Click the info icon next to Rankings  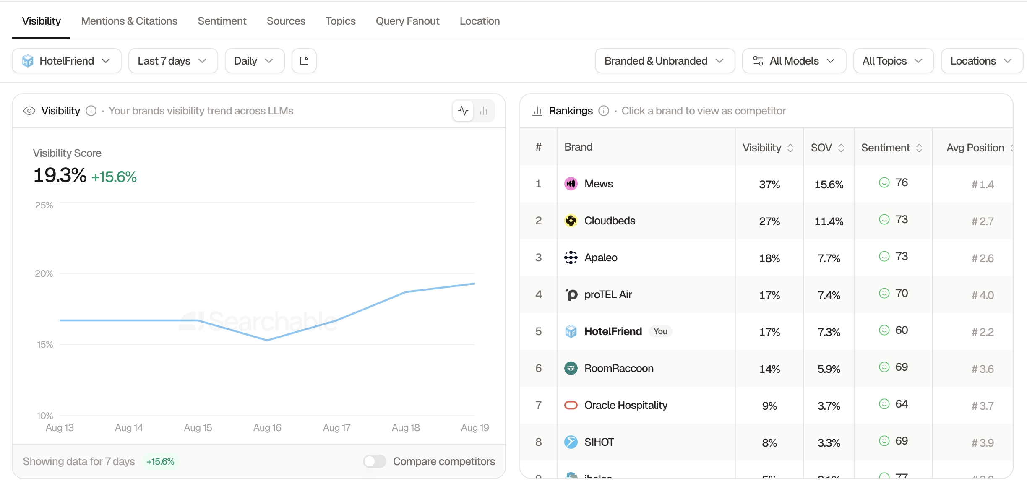pos(604,111)
